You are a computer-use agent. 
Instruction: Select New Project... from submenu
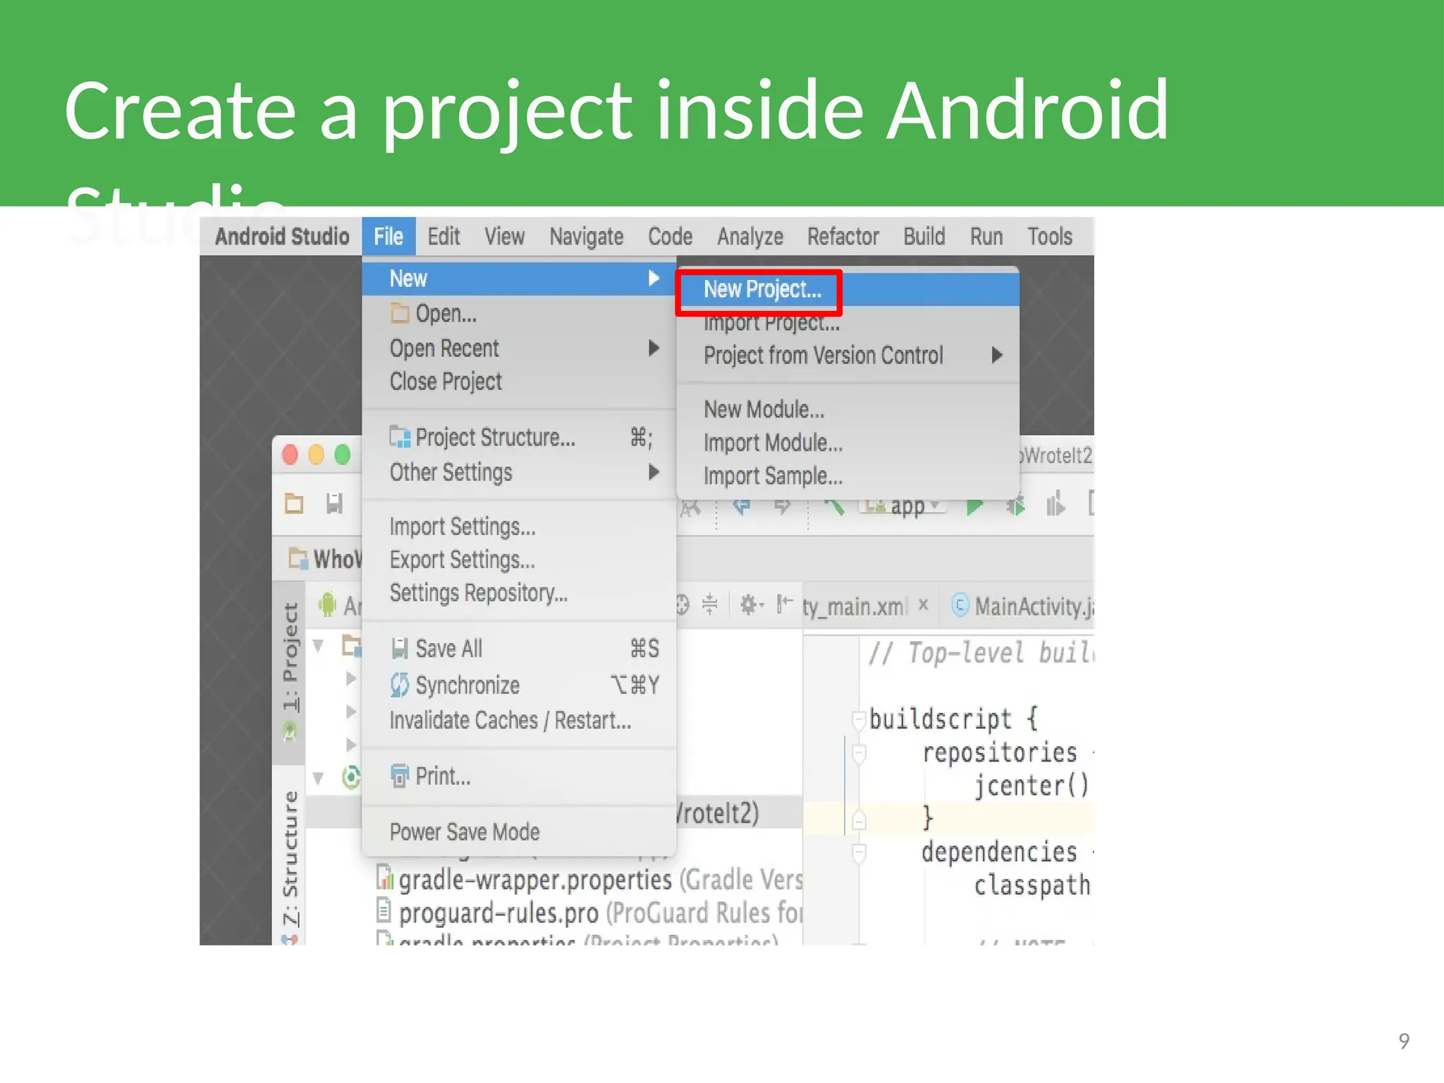pyautogui.click(x=848, y=290)
